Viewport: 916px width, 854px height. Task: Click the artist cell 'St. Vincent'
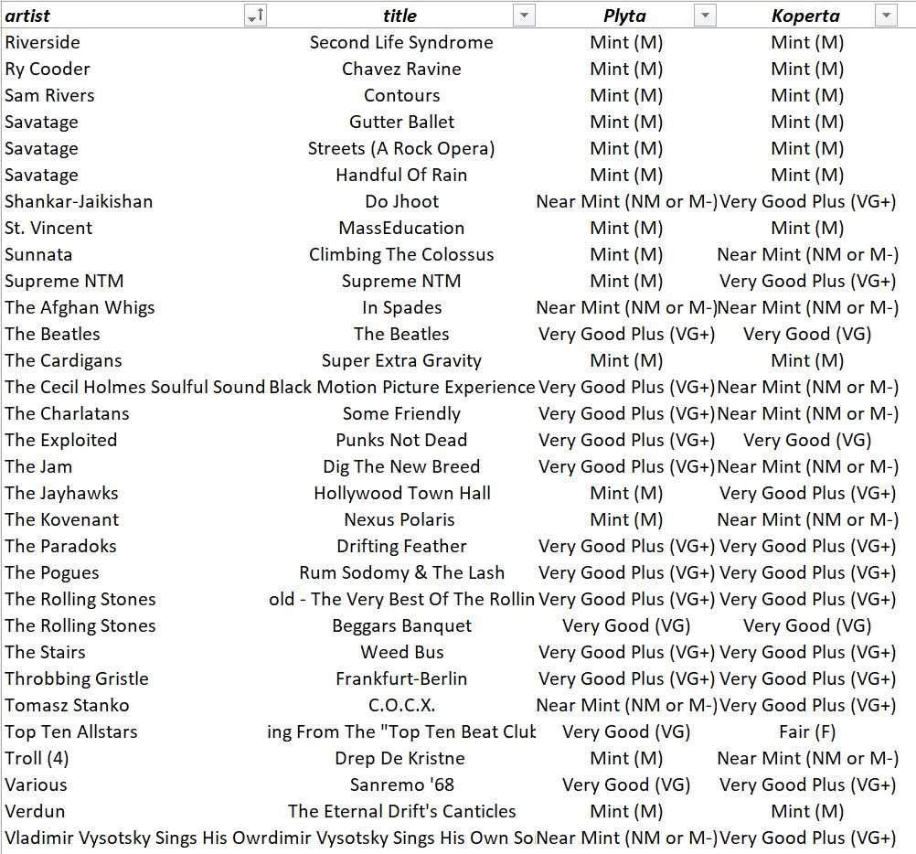point(48,228)
